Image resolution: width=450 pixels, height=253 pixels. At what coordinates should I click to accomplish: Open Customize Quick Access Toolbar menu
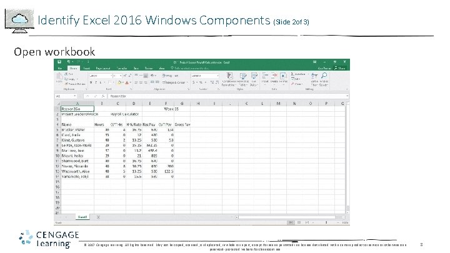pos(88,62)
